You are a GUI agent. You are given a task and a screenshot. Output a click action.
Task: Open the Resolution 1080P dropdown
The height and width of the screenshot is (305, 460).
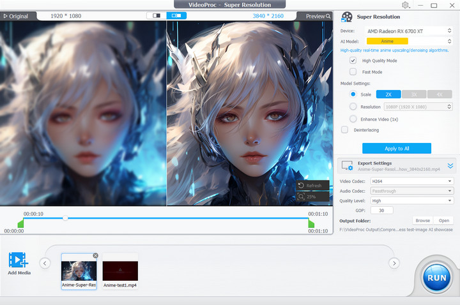pyautogui.click(x=418, y=107)
